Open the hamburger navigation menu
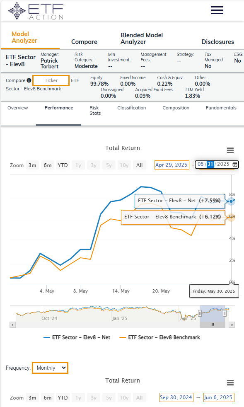This screenshot has width=244, height=407. [217, 10]
